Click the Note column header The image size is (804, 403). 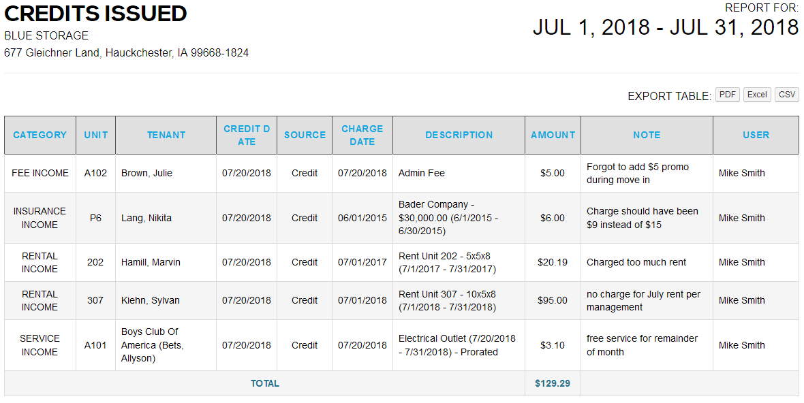click(x=647, y=135)
